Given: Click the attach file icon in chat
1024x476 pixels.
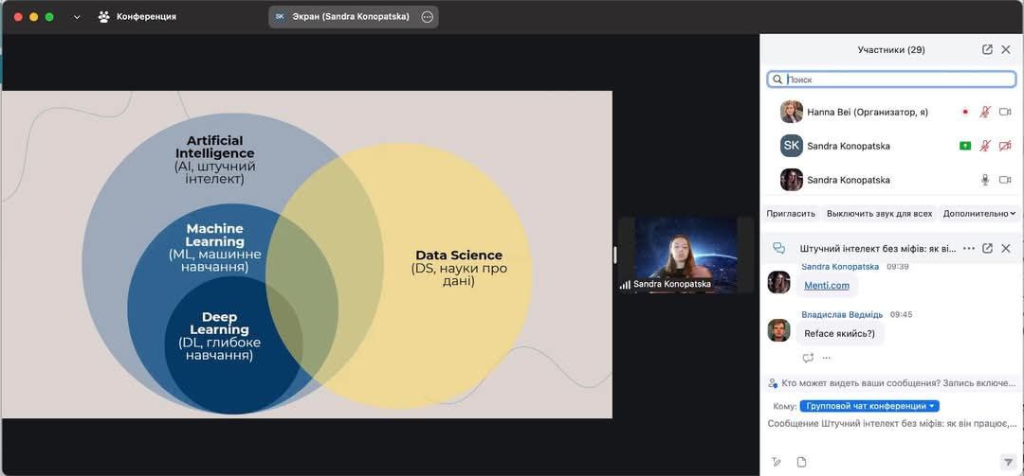Looking at the screenshot, I should pyautogui.click(x=801, y=462).
